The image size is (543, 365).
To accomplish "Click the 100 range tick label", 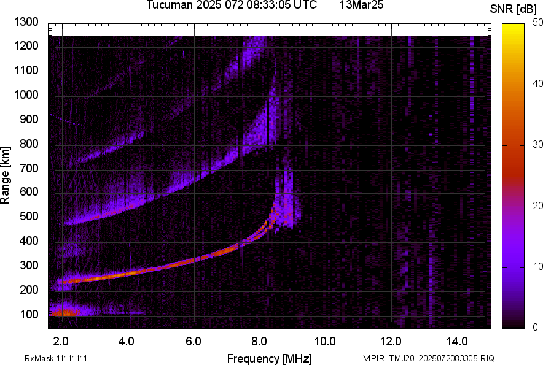I will 29,314.
